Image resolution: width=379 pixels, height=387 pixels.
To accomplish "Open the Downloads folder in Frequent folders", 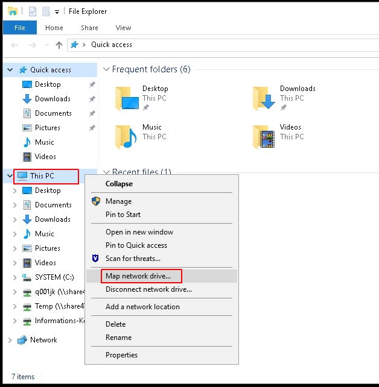I will [x=264, y=98].
